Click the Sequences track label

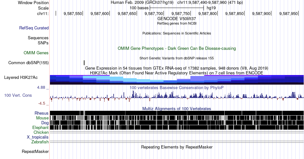(38, 38)
